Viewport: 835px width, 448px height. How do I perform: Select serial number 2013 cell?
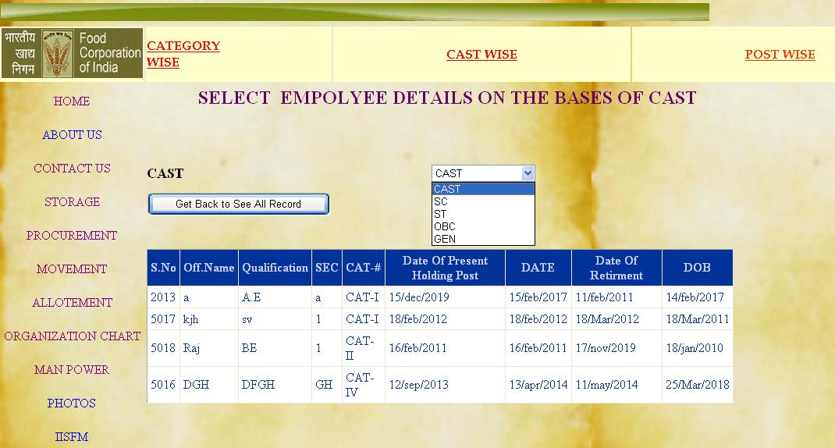tap(163, 297)
